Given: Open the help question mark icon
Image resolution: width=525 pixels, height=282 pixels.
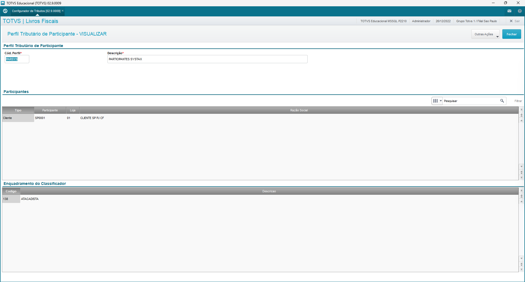Looking at the screenshot, I should click(520, 11).
